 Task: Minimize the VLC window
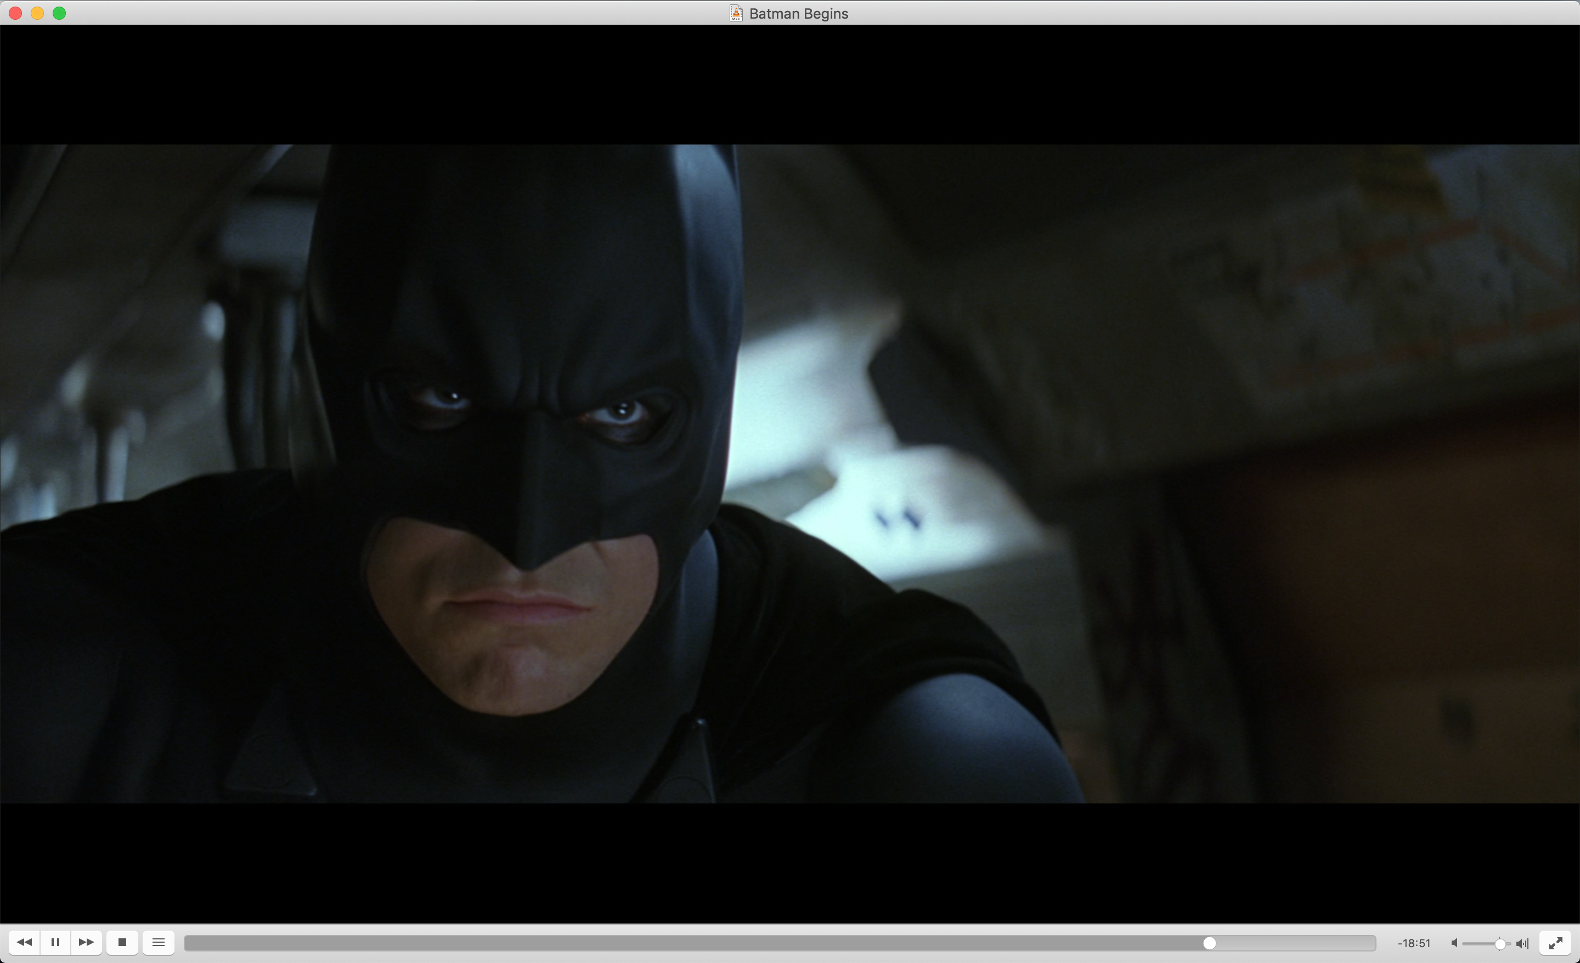click(x=37, y=13)
